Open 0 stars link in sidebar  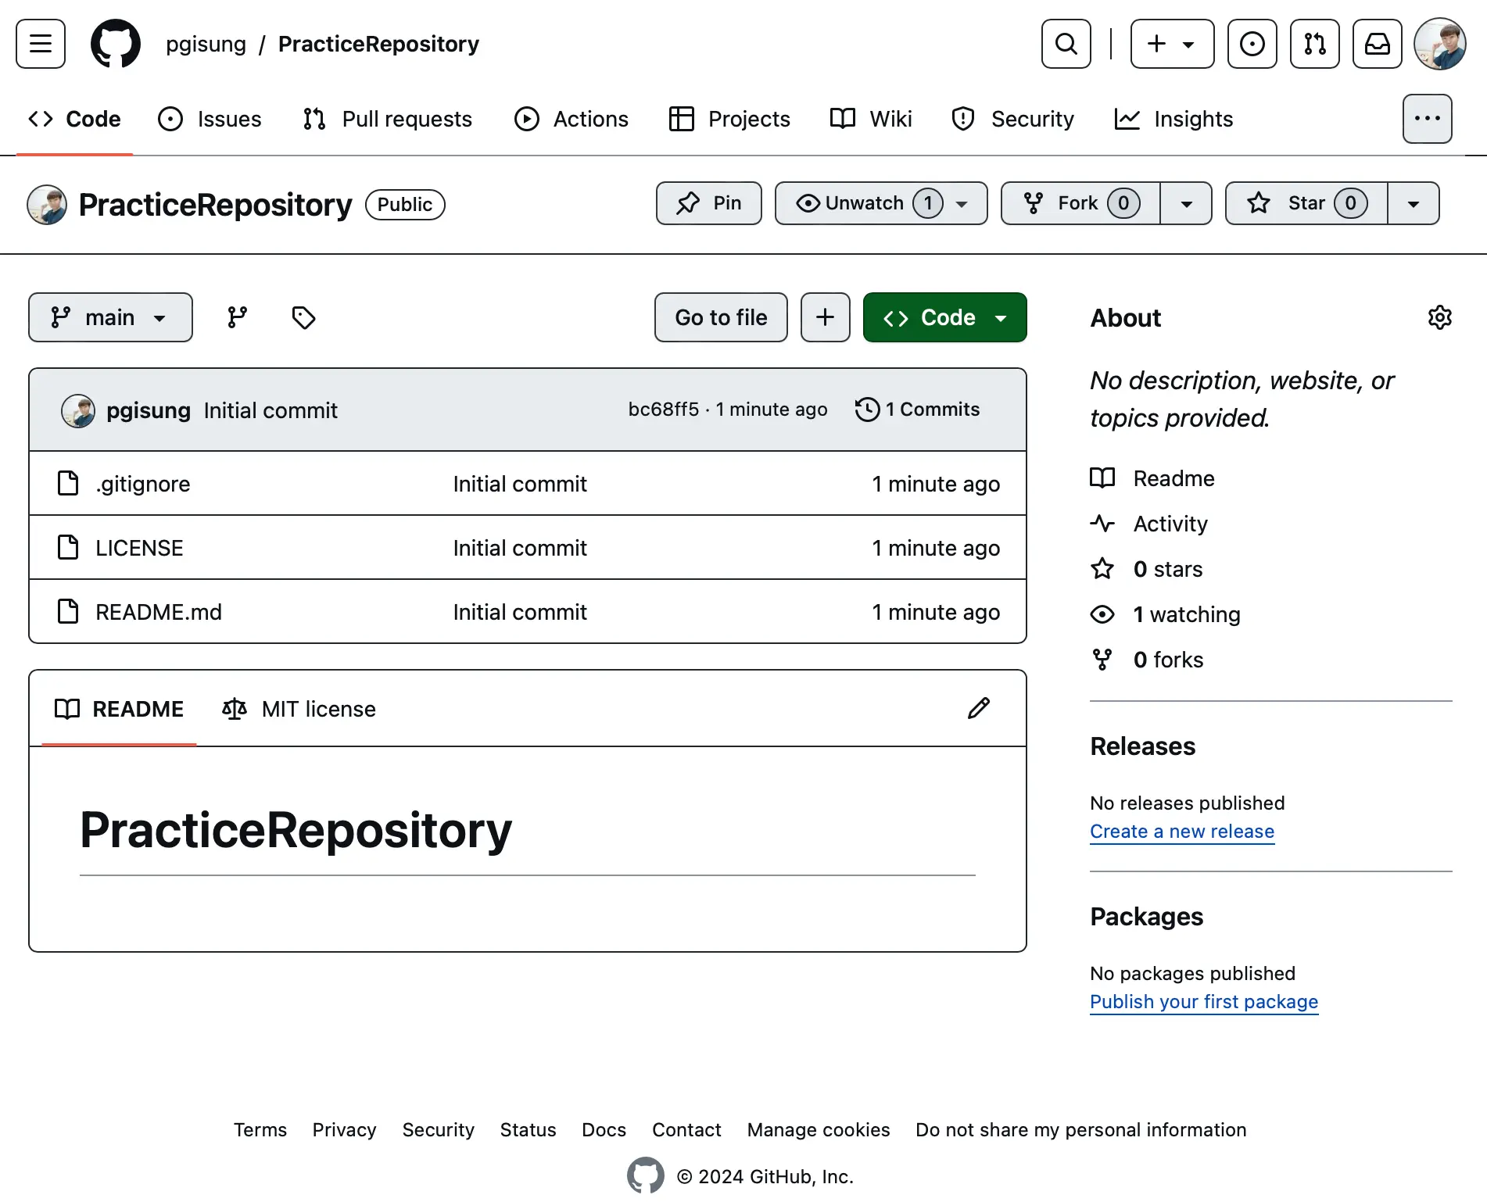1146,569
